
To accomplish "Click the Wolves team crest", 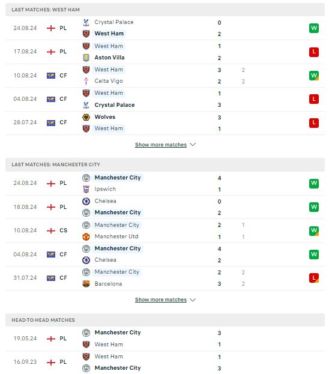I will [86, 117].
